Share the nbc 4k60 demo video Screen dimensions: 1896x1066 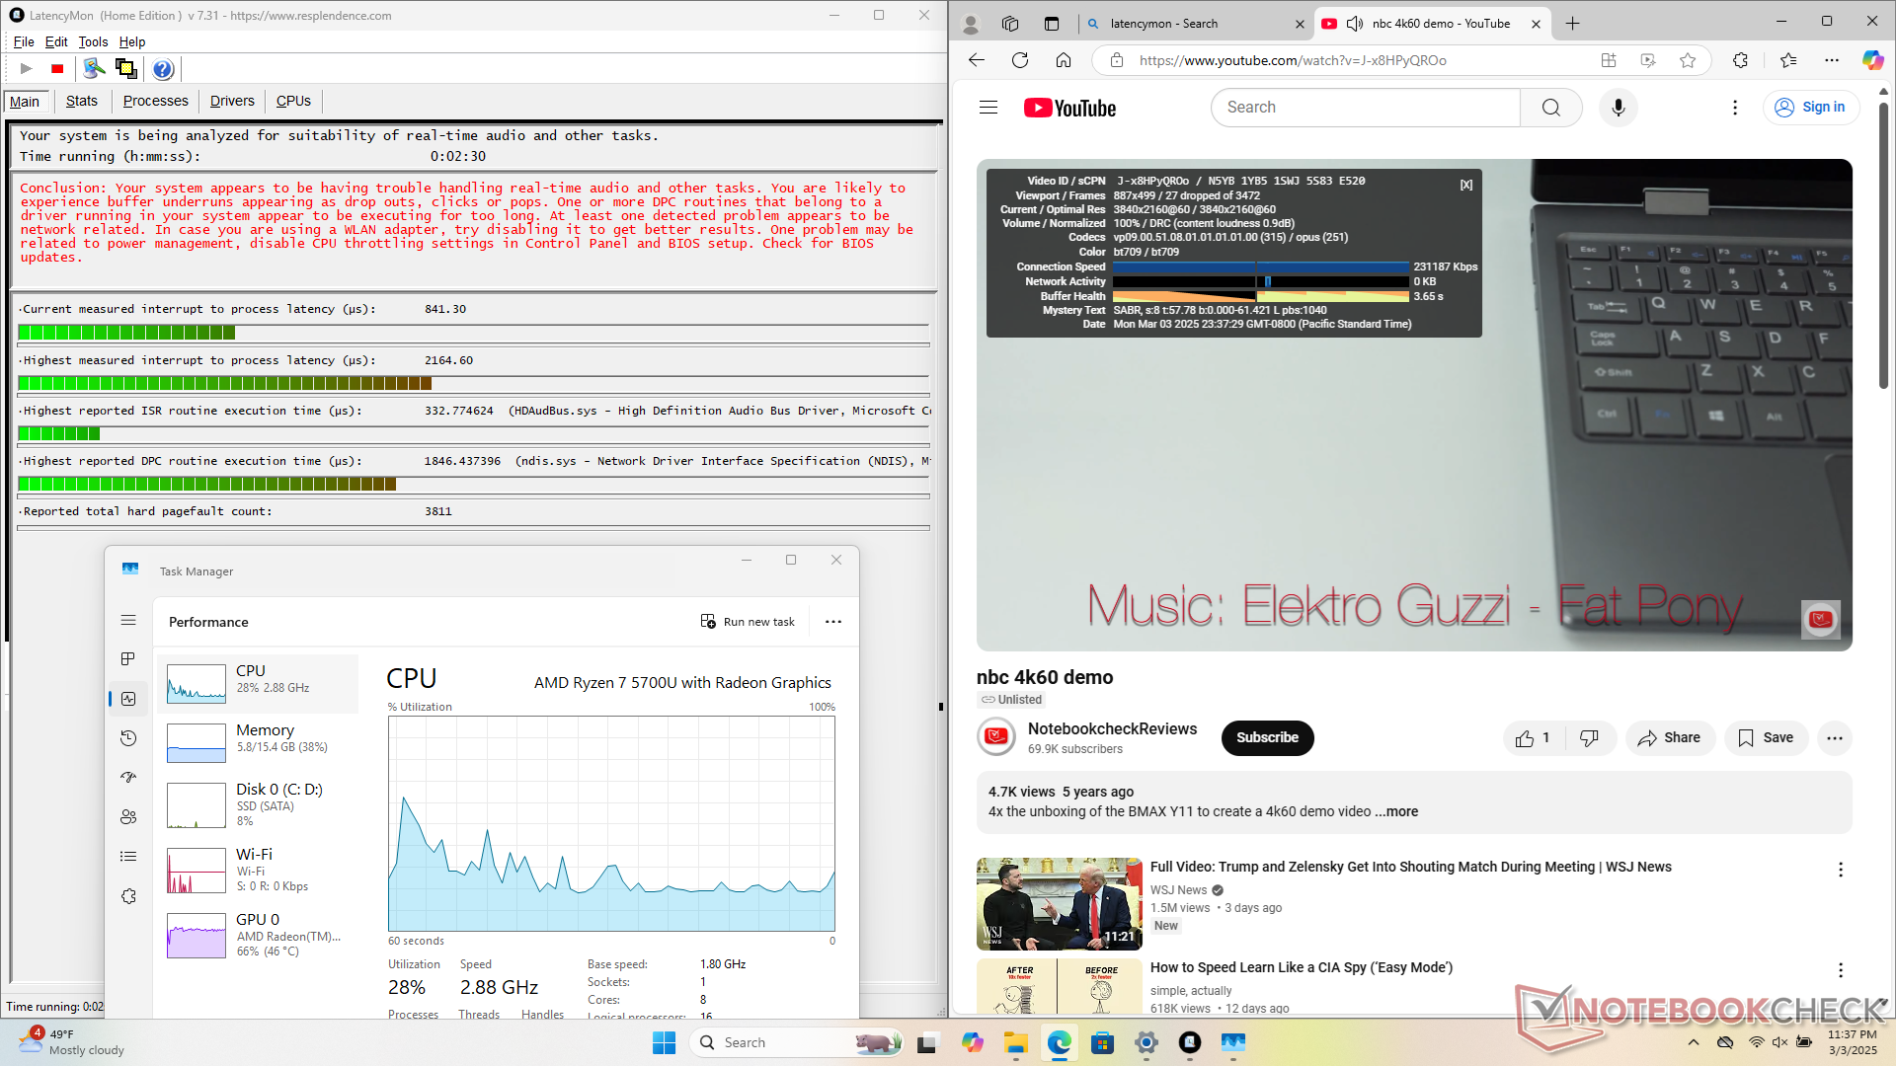click(1669, 738)
